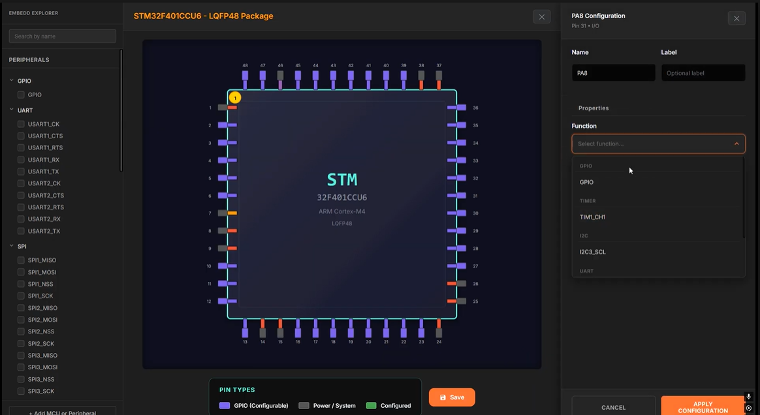760x415 pixels.
Task: Apply the pin configuration
Action: pyautogui.click(x=703, y=407)
